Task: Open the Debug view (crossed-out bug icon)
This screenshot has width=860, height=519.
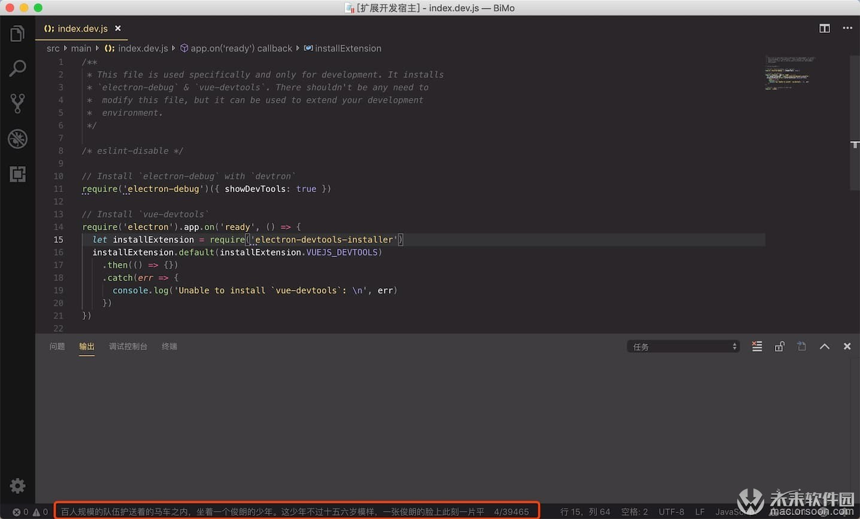Action: pyautogui.click(x=17, y=139)
